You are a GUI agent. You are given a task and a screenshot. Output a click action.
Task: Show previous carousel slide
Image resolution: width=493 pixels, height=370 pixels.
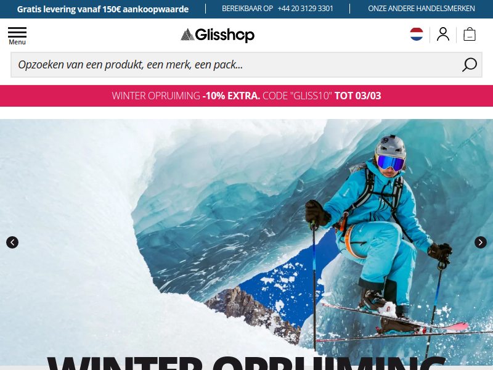[x=12, y=242]
